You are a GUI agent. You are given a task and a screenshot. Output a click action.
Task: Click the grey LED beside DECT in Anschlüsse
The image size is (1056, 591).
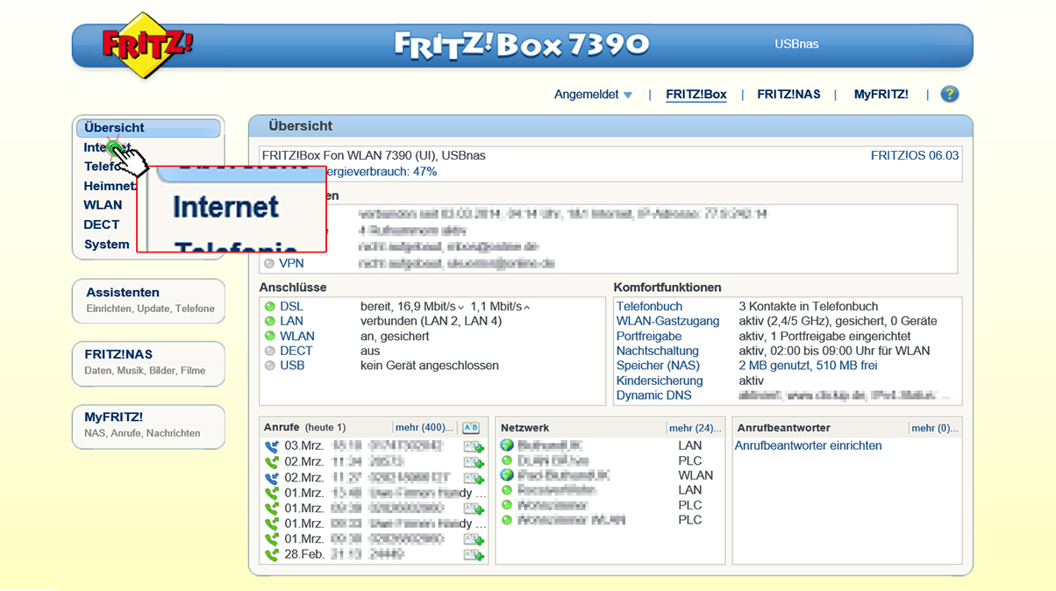point(270,351)
